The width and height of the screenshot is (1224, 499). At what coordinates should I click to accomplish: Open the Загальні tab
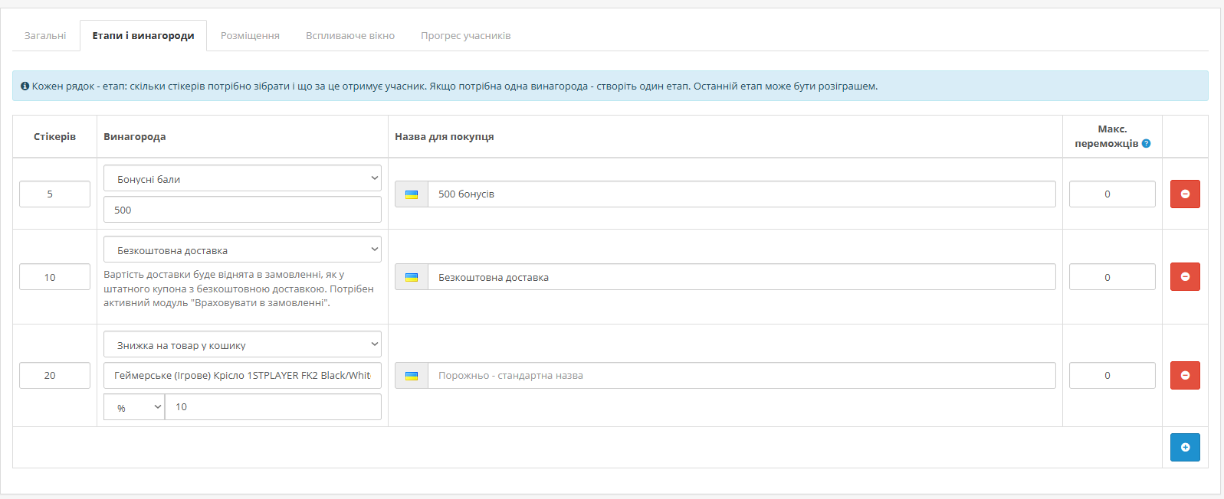(45, 36)
